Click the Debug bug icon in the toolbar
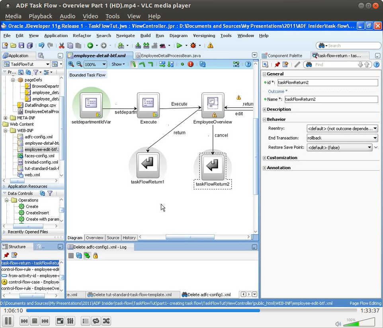383x328 pixels. [194, 45]
